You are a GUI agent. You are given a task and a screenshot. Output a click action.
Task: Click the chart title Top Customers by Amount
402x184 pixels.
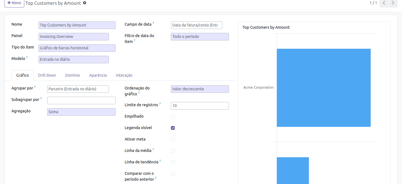(266, 27)
